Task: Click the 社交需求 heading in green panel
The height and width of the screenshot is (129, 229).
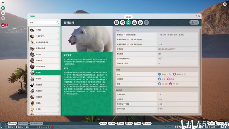Action: click(68, 55)
